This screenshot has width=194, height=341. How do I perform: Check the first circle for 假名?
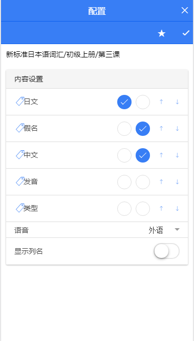[x=124, y=129]
